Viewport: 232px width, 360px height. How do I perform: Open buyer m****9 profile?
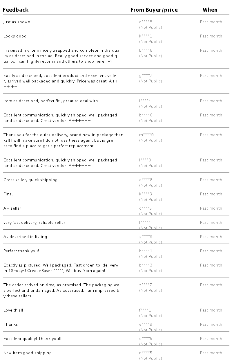(x=146, y=135)
